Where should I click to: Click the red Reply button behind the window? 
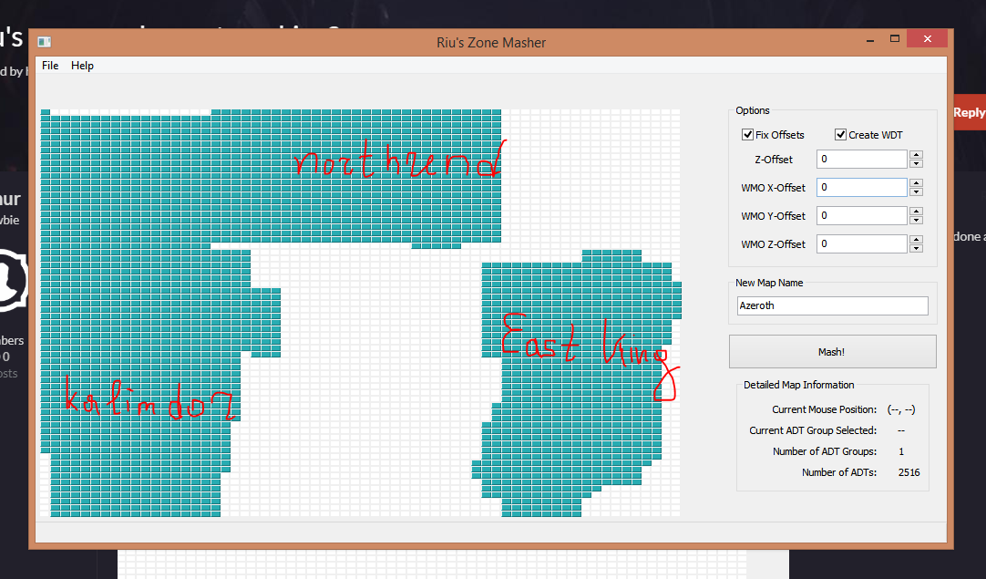click(x=969, y=113)
